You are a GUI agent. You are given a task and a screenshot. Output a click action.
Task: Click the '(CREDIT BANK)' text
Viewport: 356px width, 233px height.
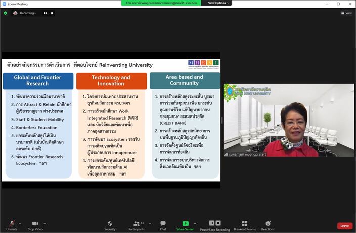pos(173,123)
